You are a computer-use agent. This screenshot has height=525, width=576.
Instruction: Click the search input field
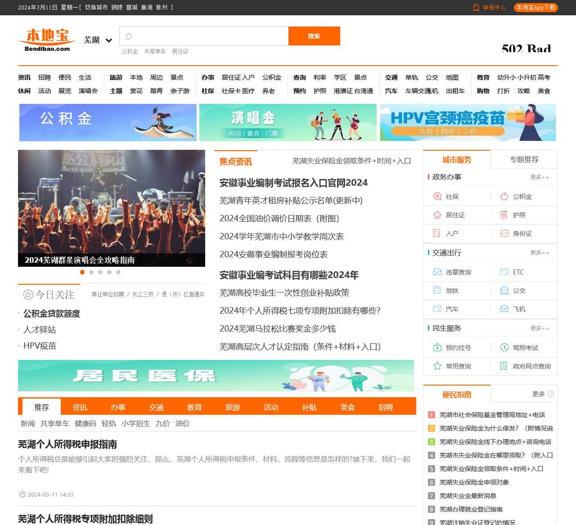[207, 36]
